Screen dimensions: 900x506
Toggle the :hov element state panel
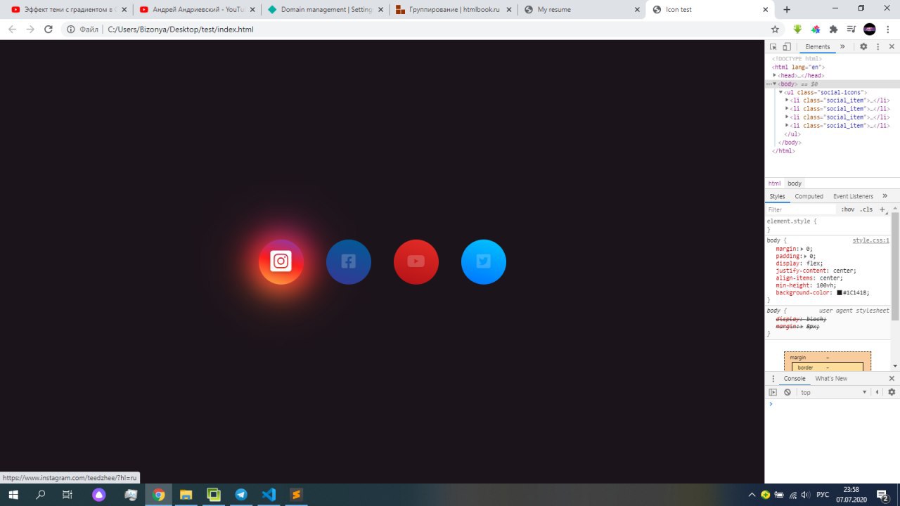(x=848, y=209)
